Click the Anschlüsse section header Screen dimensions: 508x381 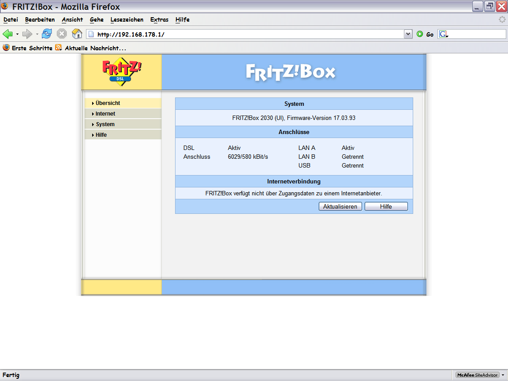pos(294,132)
